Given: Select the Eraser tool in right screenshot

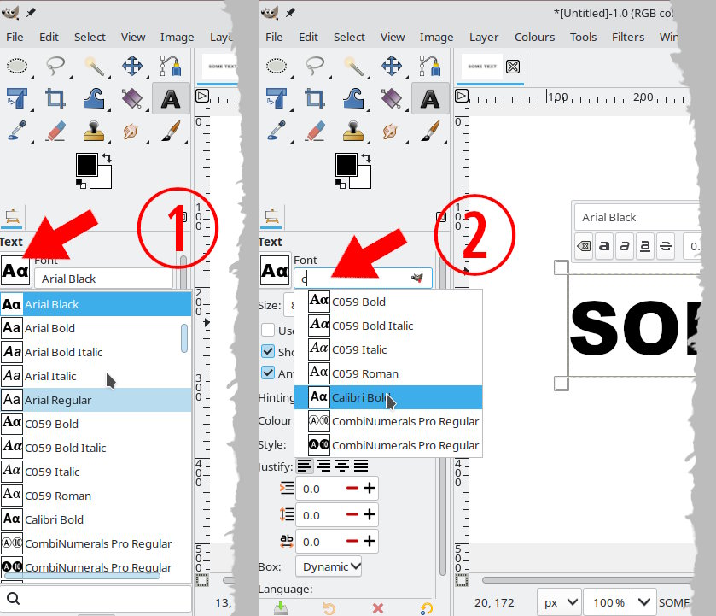Looking at the screenshot, I should 315,132.
